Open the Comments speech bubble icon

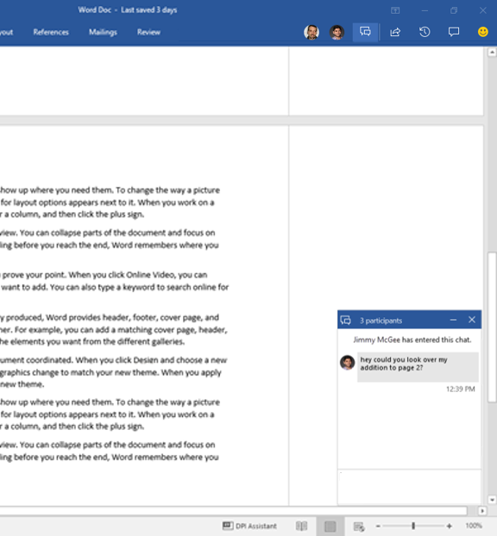(x=454, y=32)
